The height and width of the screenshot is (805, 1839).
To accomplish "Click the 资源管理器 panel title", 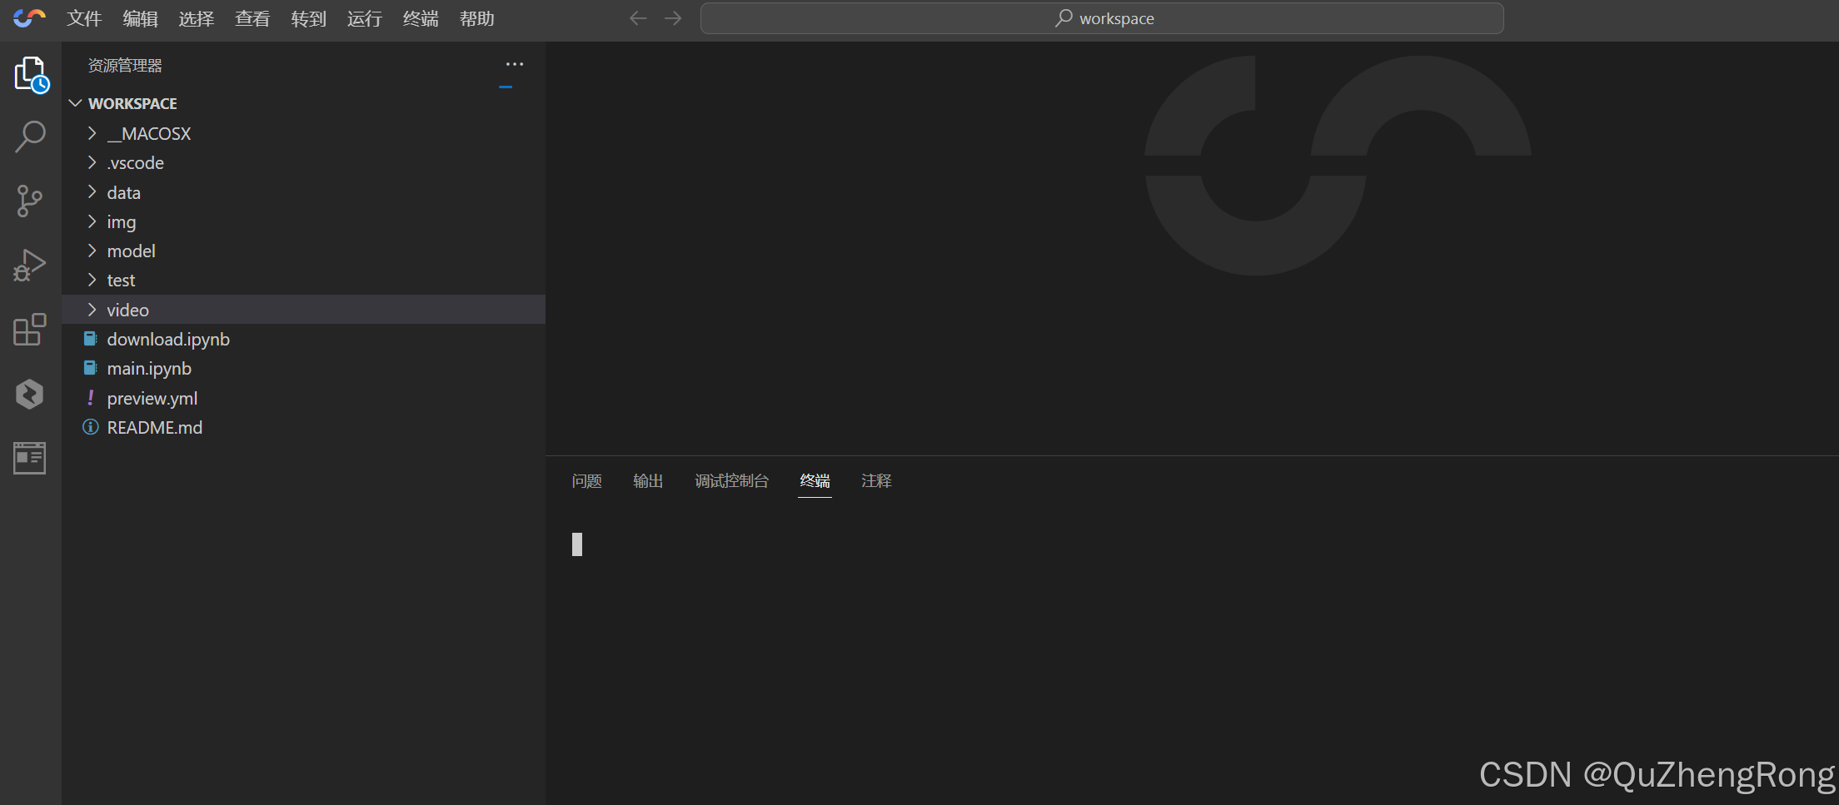I will tap(125, 65).
